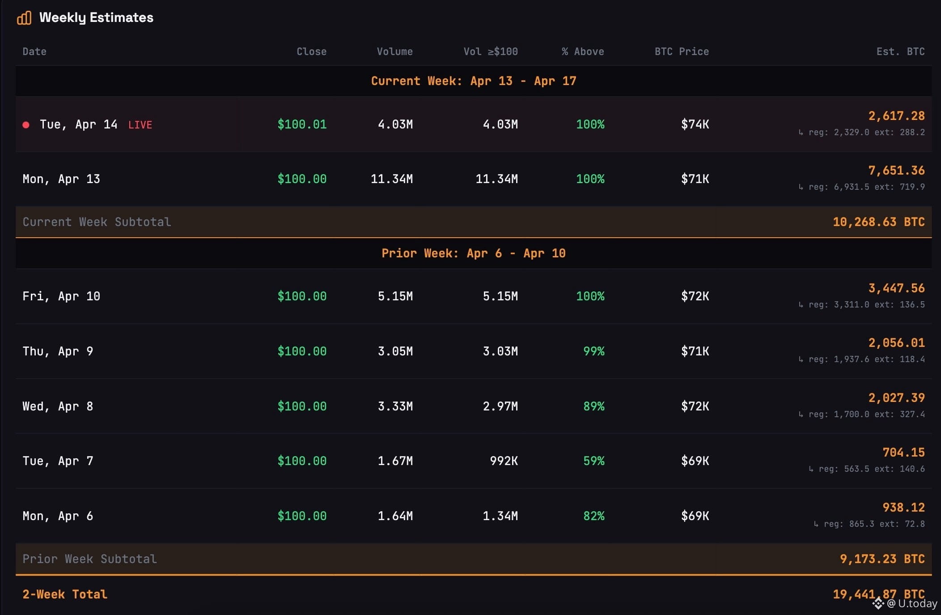The height and width of the screenshot is (615, 941).
Task: Switch to the Est. BTC column header
Action: click(900, 51)
